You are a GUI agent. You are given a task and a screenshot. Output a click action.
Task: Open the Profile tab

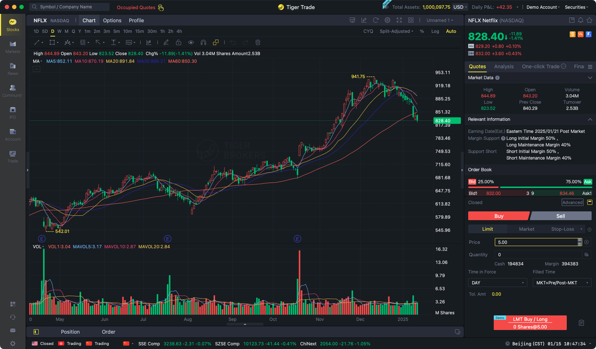tap(136, 21)
